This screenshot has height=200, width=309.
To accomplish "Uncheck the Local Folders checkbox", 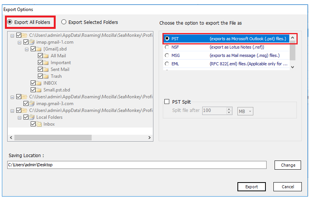I will pos(26,117).
